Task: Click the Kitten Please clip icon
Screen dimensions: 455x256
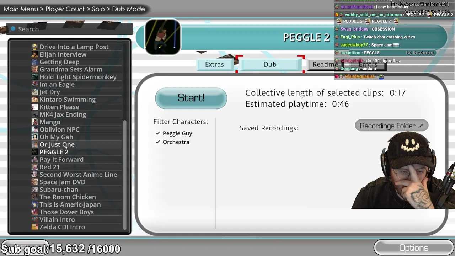Action: click(x=34, y=107)
